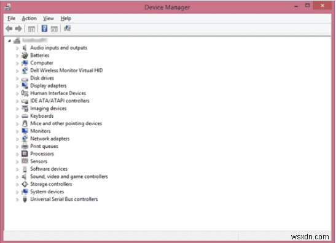Click the Batteries category icon

point(25,55)
